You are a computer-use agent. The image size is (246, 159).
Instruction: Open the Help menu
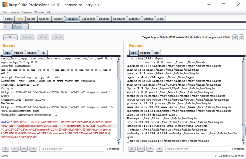tap(48, 12)
